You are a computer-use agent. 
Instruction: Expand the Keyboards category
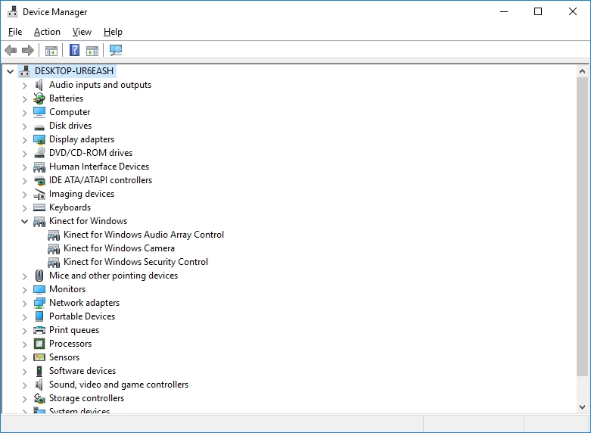(x=24, y=207)
